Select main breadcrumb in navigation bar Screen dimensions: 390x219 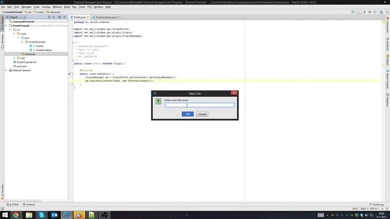pos(39,12)
